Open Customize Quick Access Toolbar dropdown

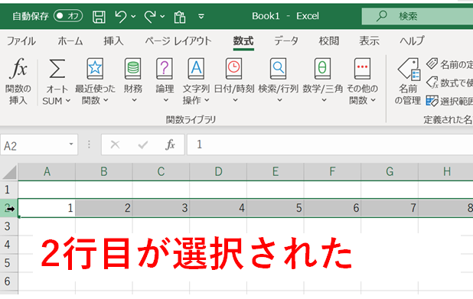201,16
